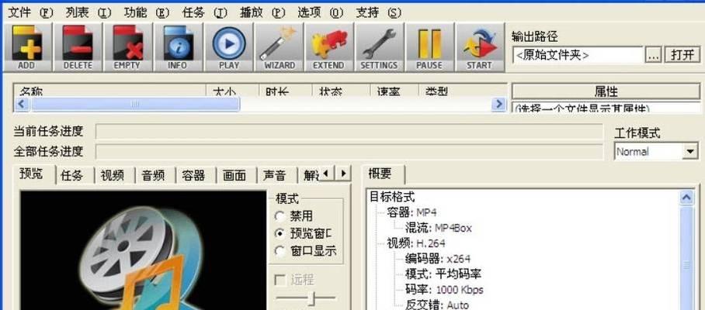
Task: Open the 功能 (E) menu
Action: pos(146,12)
